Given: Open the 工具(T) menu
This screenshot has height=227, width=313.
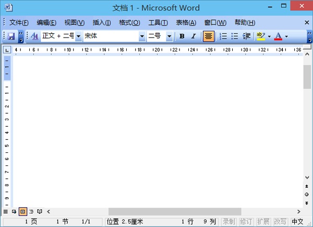Looking at the screenshot, I should (158, 22).
